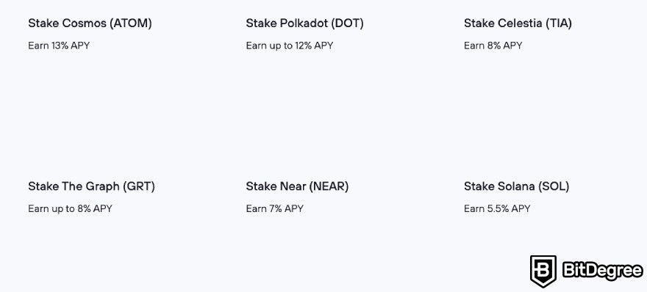Open the Stake Celestia (TIA) heading

(518, 23)
